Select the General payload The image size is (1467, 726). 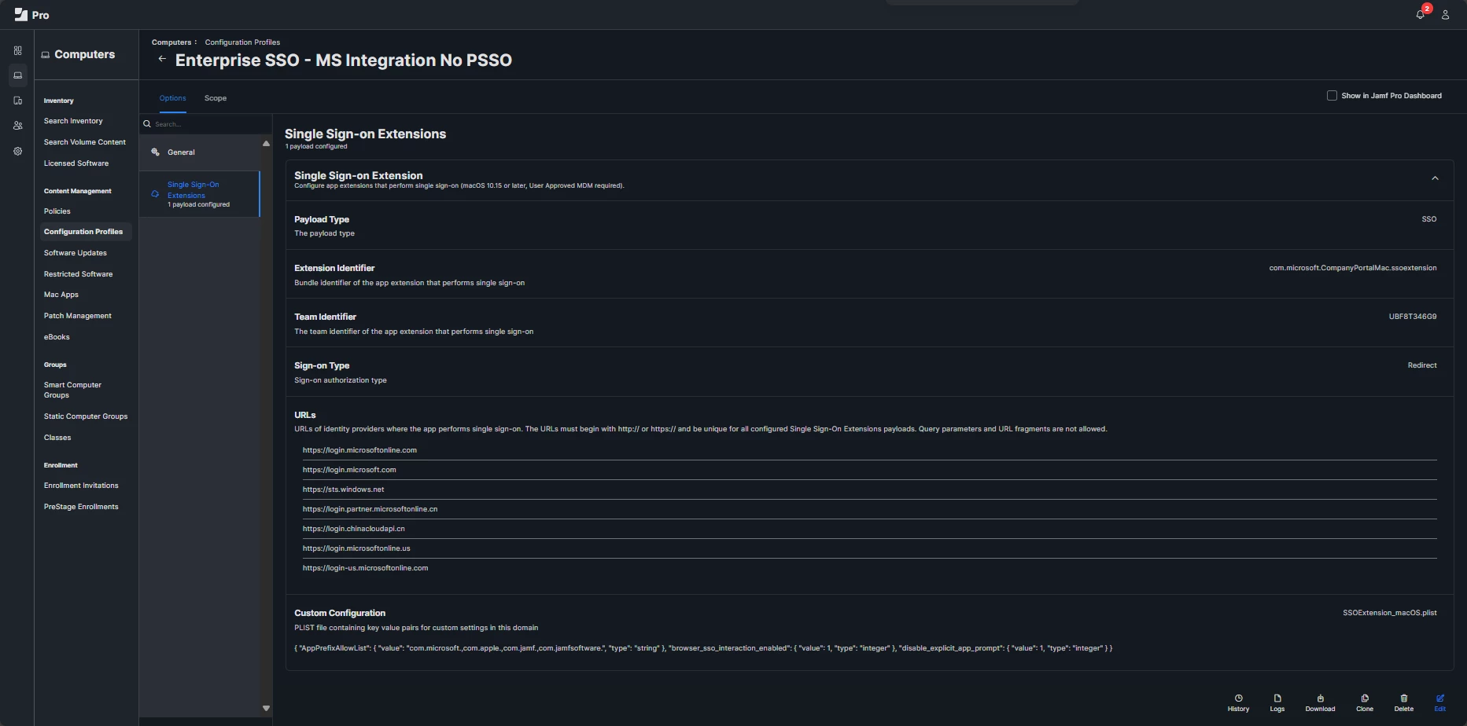click(x=200, y=152)
